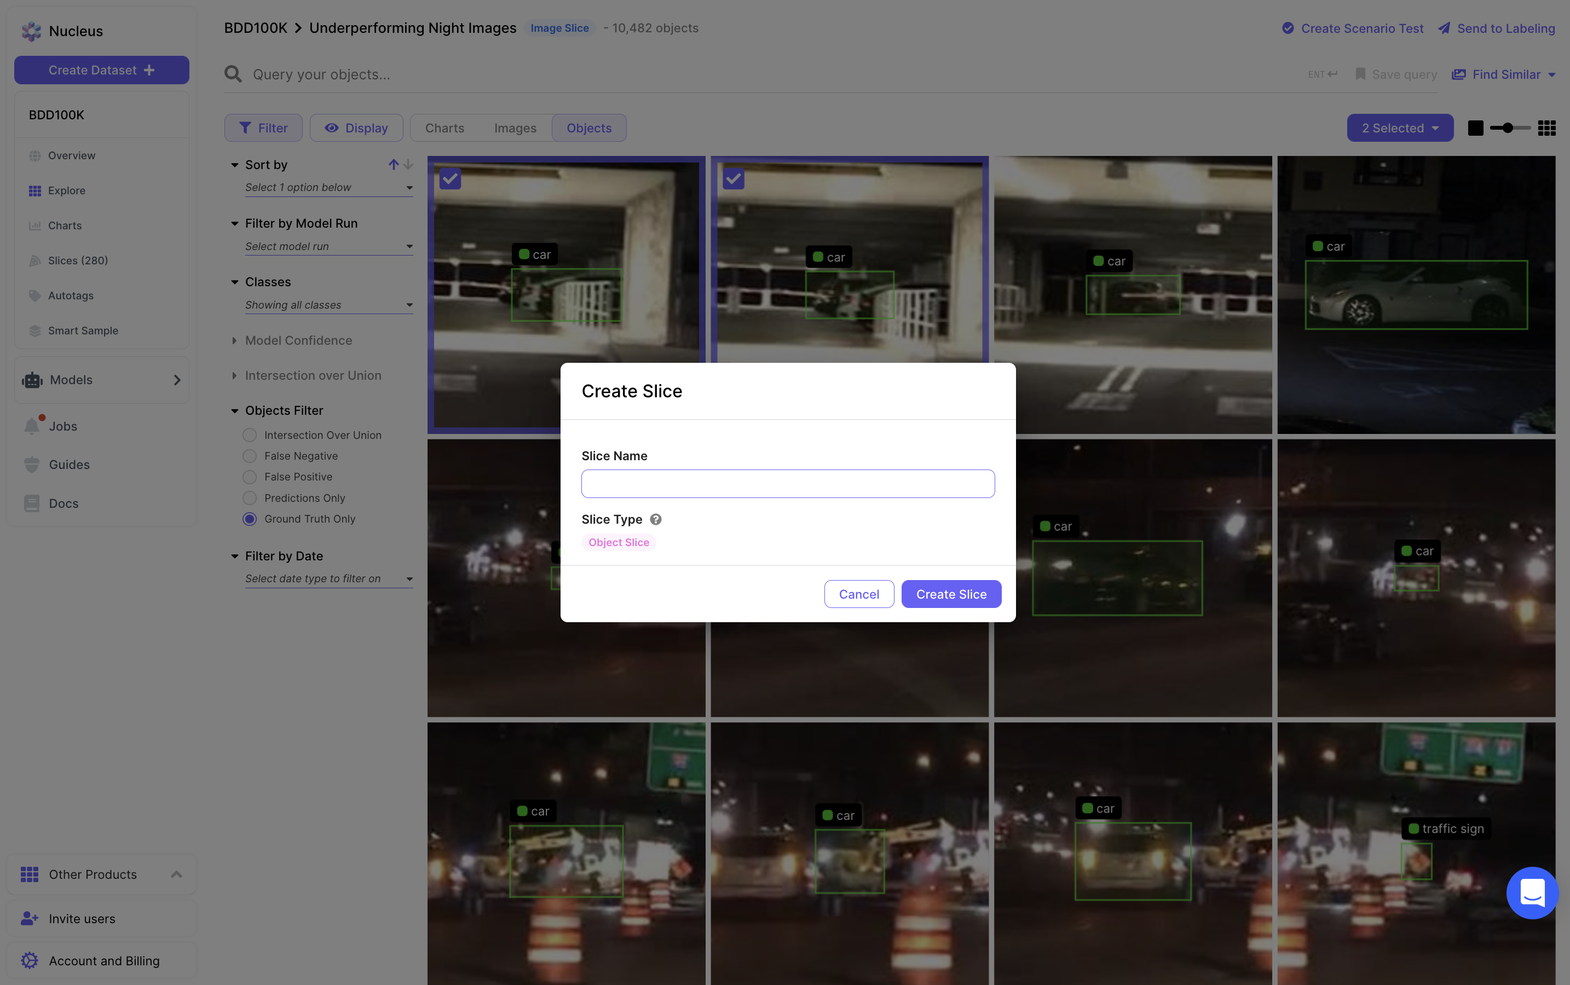Cancel the Create Slice dialog

858,594
